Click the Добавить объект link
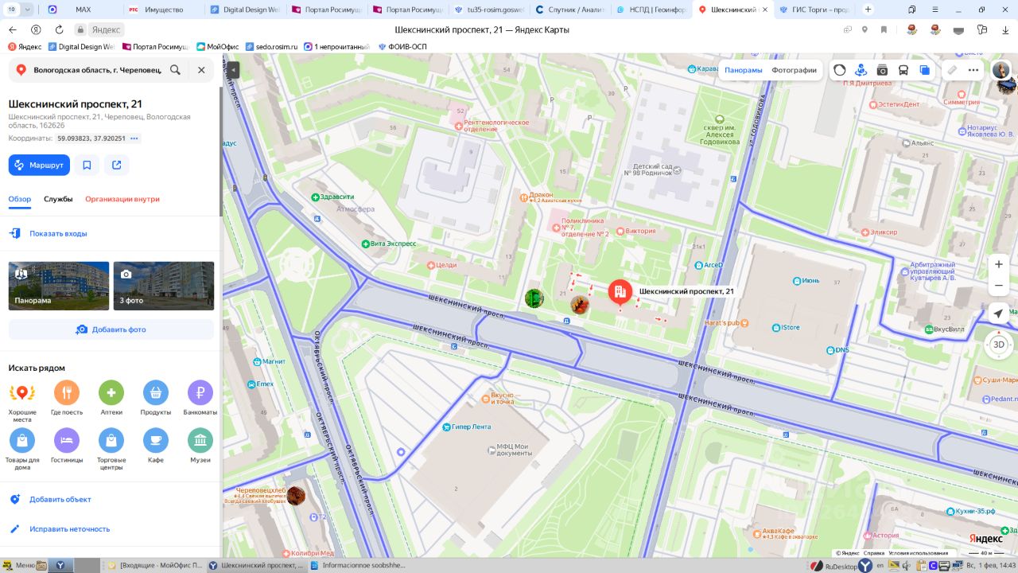 [60, 500]
